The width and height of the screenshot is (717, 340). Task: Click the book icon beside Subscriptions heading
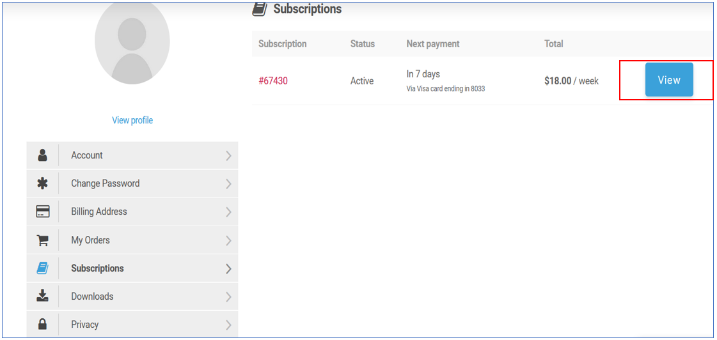coord(259,9)
